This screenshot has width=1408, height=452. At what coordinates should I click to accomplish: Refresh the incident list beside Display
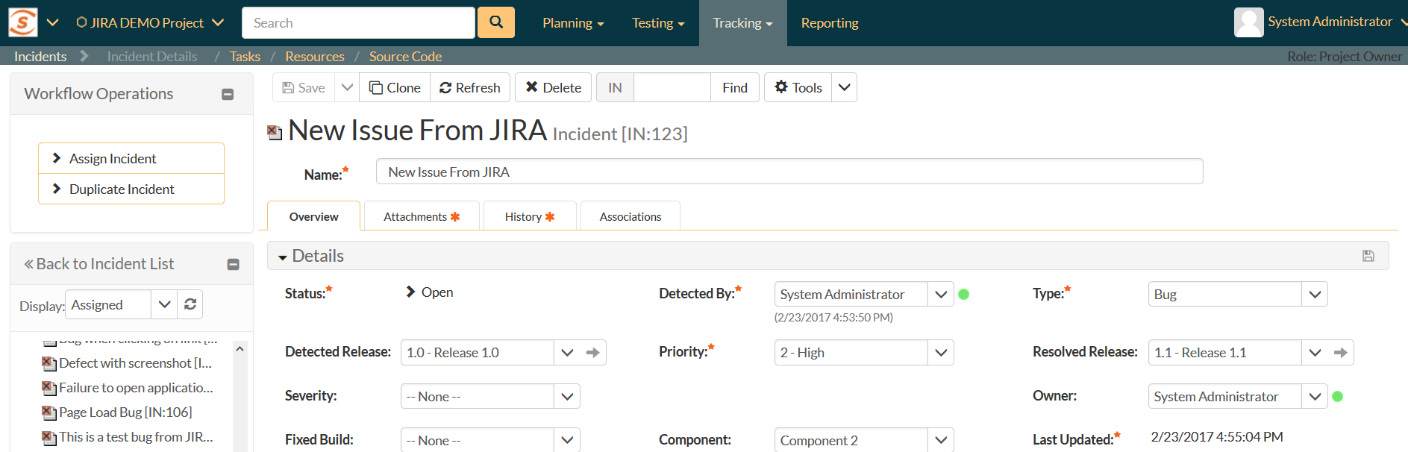pos(190,304)
